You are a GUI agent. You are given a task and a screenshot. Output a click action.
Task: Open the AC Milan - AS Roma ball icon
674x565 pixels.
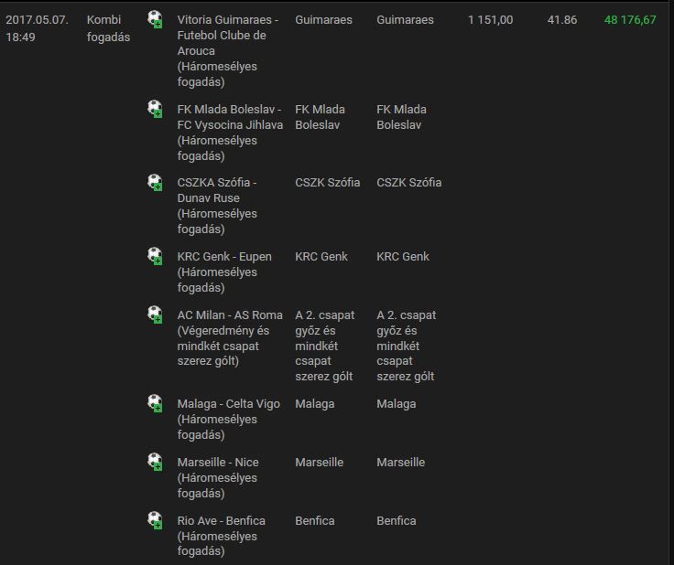[x=155, y=314]
